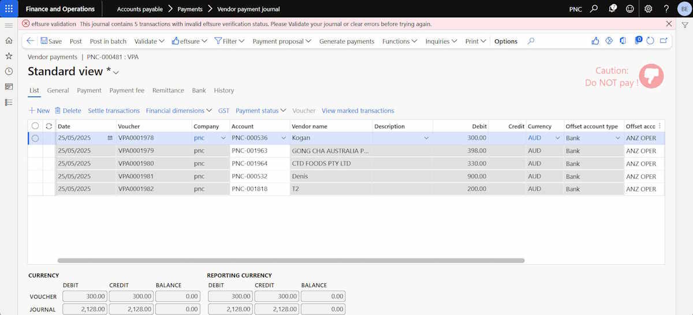Toggle the row selector for voucher VPA0001980
This screenshot has width=693, height=315.
[x=35, y=164]
